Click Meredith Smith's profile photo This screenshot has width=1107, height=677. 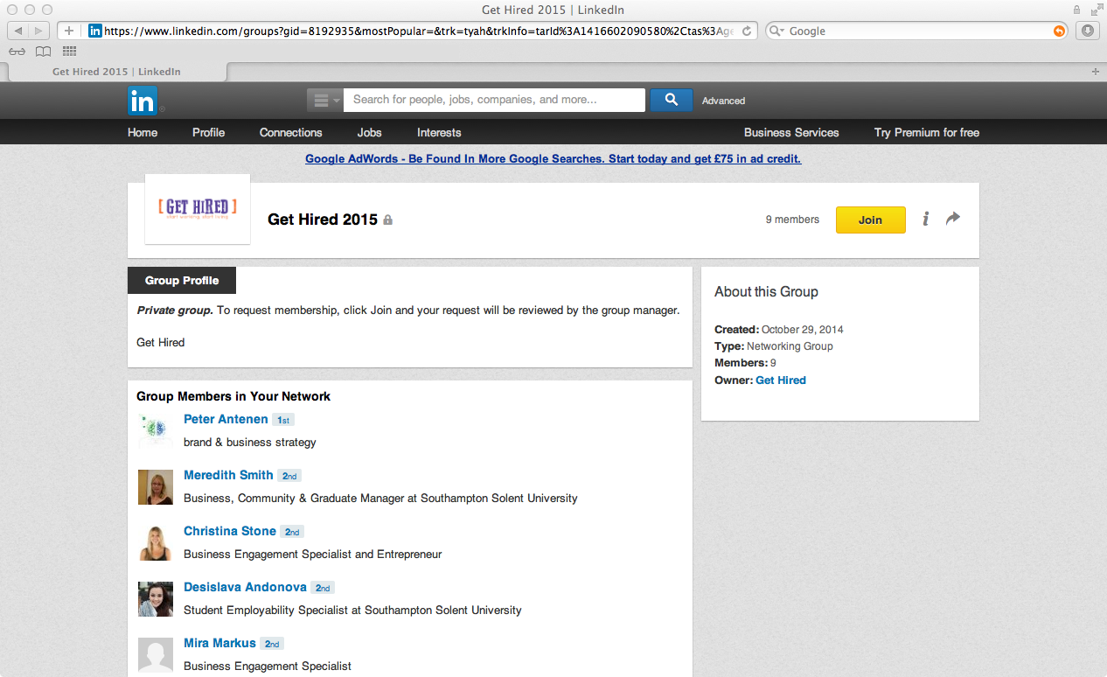pyautogui.click(x=155, y=487)
